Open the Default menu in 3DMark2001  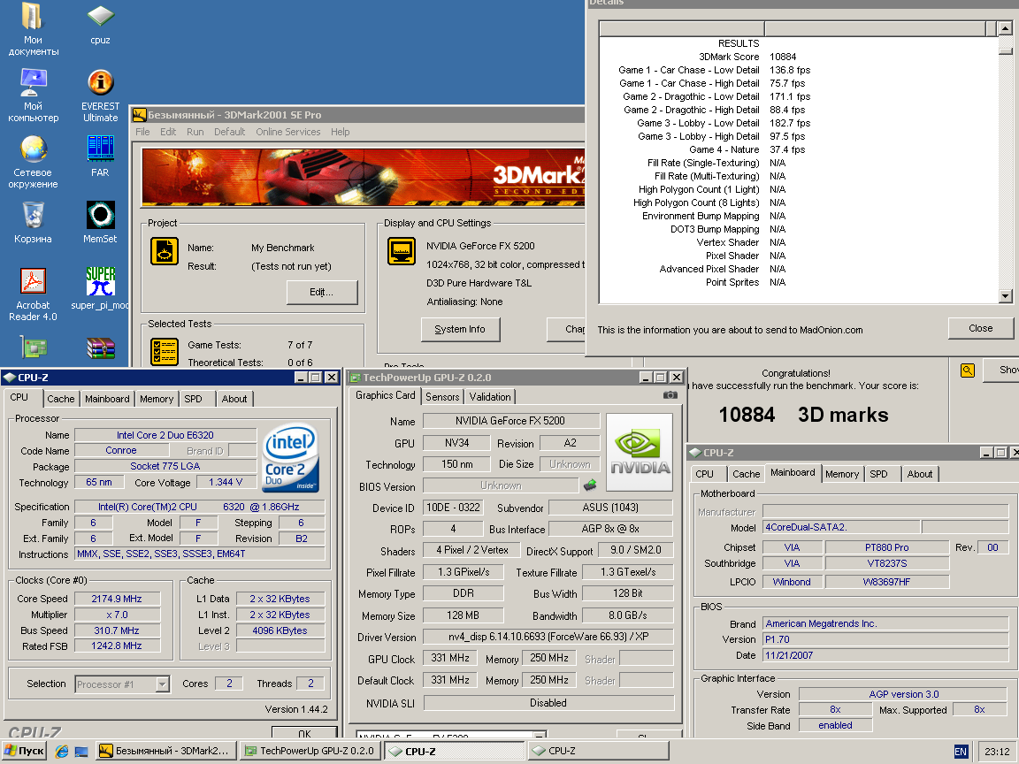coord(229,132)
